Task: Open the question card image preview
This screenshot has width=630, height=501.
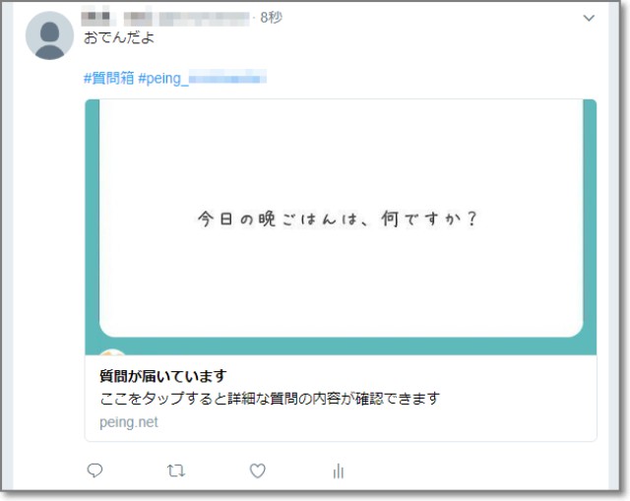Action: point(341,227)
